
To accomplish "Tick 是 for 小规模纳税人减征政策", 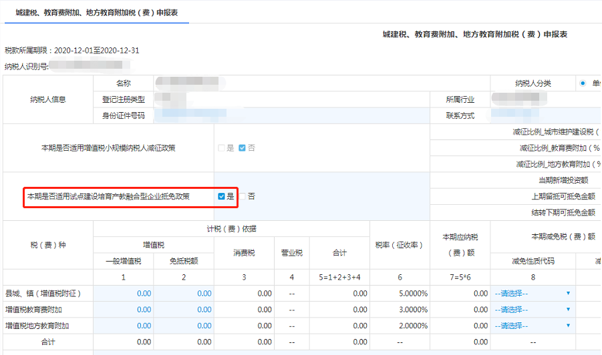I will click(221, 148).
